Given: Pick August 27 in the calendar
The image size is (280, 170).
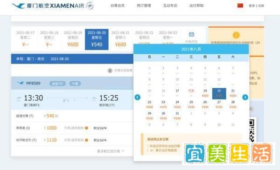Looking at the screenshot, I should click(x=219, y=105).
